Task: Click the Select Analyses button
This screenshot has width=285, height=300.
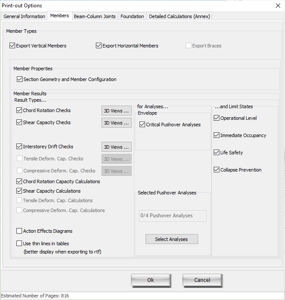Action: point(171,239)
